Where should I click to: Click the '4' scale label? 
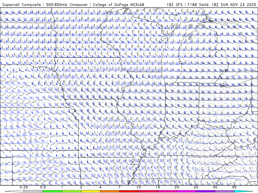(100, 187)
